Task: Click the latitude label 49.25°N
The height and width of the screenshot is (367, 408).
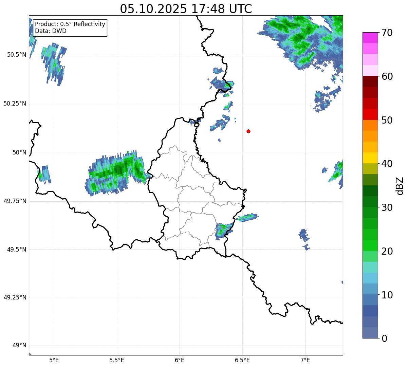Action: (15, 297)
